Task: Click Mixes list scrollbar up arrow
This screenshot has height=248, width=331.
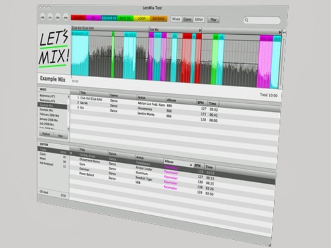Action: (x=68, y=96)
